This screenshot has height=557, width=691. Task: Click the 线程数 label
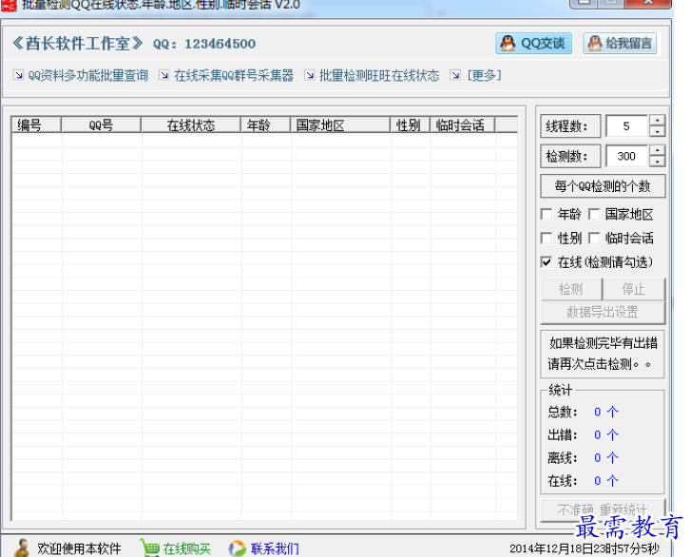(570, 126)
